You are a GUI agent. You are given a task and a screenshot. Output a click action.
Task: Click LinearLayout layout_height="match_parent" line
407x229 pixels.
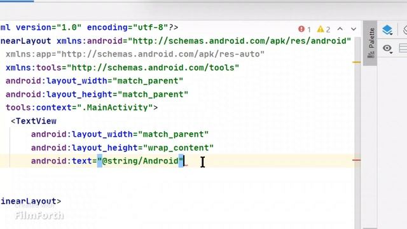[x=97, y=94]
